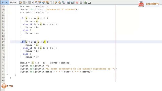The height and width of the screenshot is (91, 162).
Task: Open the Back navigation dropdown arrow
Action: point(27,3)
